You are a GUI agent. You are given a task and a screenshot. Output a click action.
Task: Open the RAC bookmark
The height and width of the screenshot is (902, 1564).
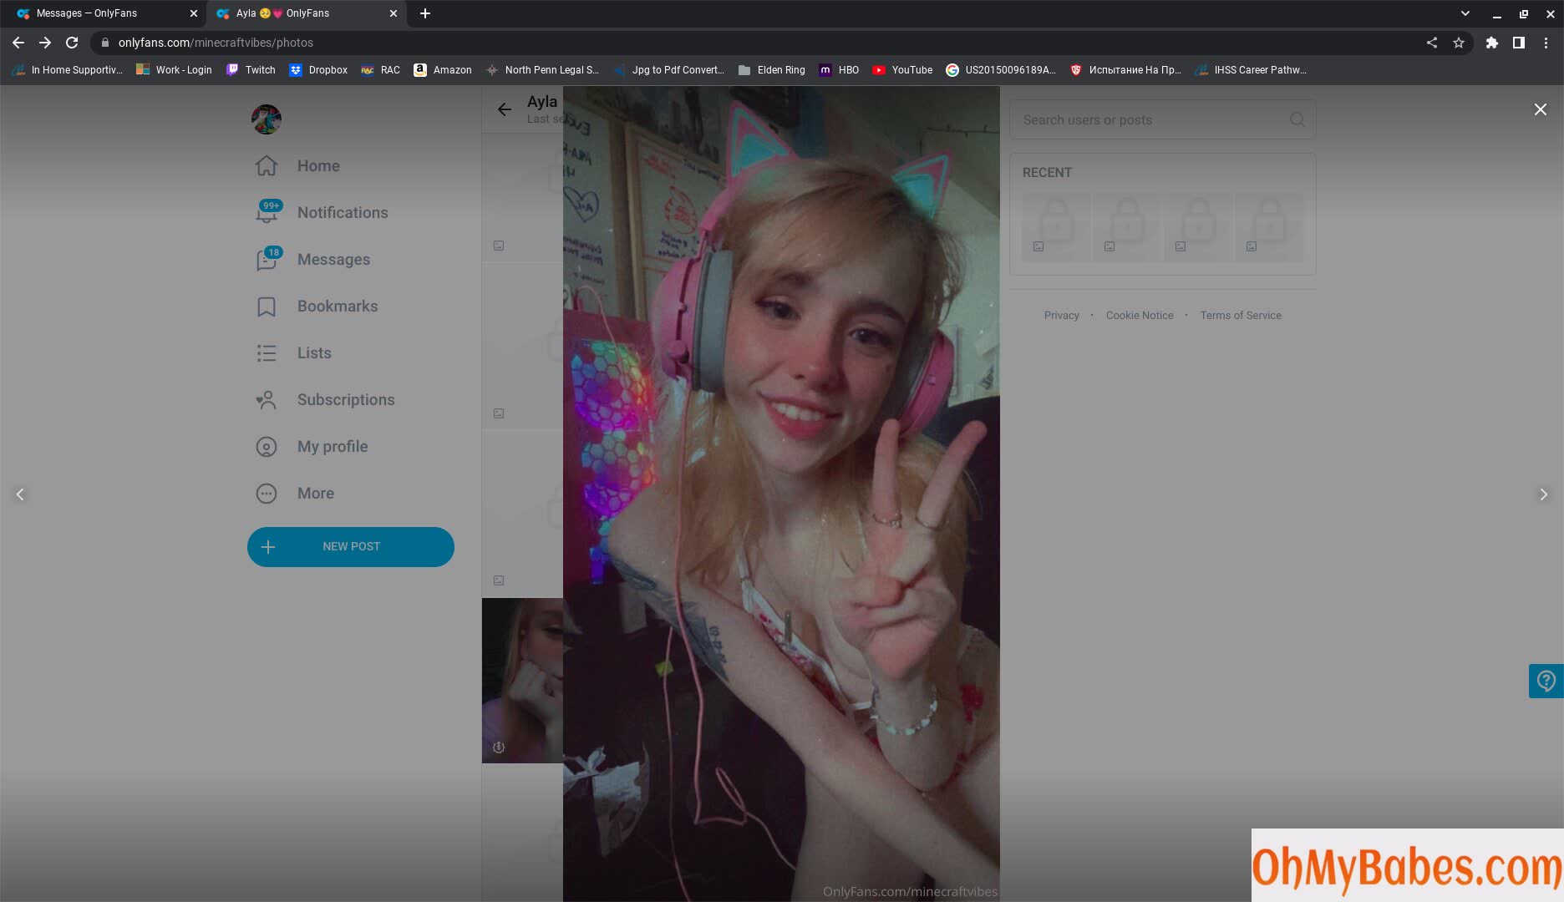[x=380, y=70]
